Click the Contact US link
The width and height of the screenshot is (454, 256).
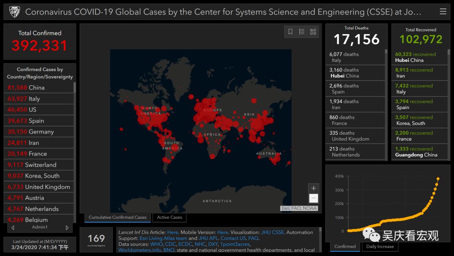(x=233, y=238)
